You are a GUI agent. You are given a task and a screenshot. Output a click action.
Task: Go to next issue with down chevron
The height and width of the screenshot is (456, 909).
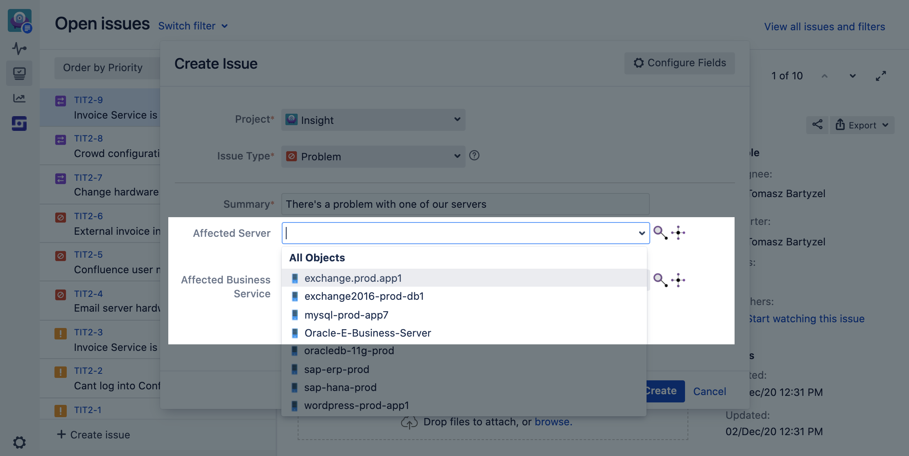click(852, 76)
